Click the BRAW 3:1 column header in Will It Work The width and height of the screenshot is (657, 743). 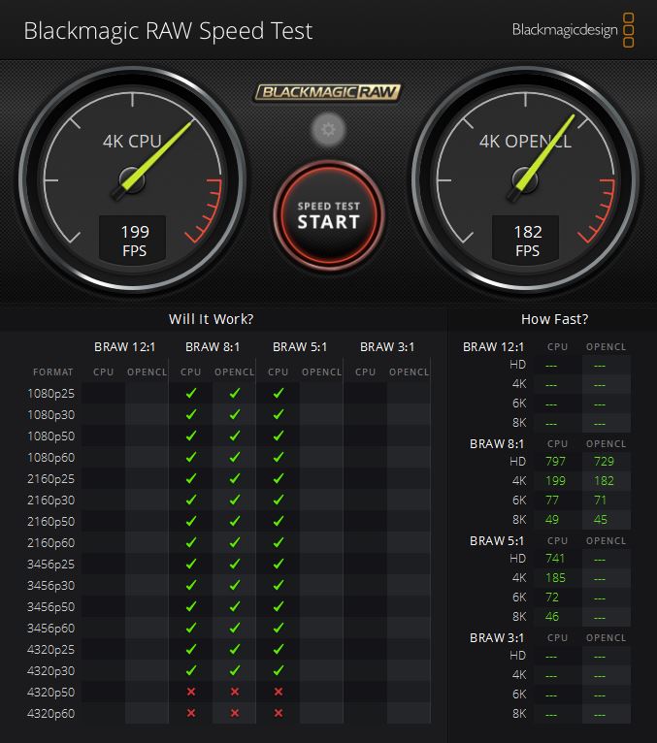(387, 347)
